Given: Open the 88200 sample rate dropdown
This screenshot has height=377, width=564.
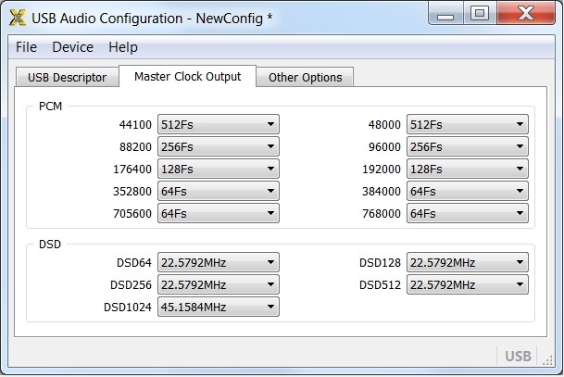Looking at the screenshot, I should coord(218,147).
